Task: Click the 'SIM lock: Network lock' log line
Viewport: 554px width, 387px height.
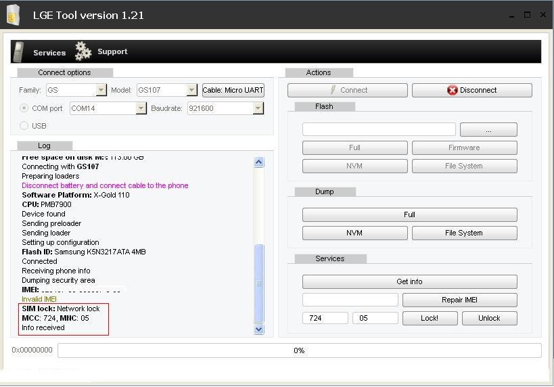Action: [x=61, y=309]
